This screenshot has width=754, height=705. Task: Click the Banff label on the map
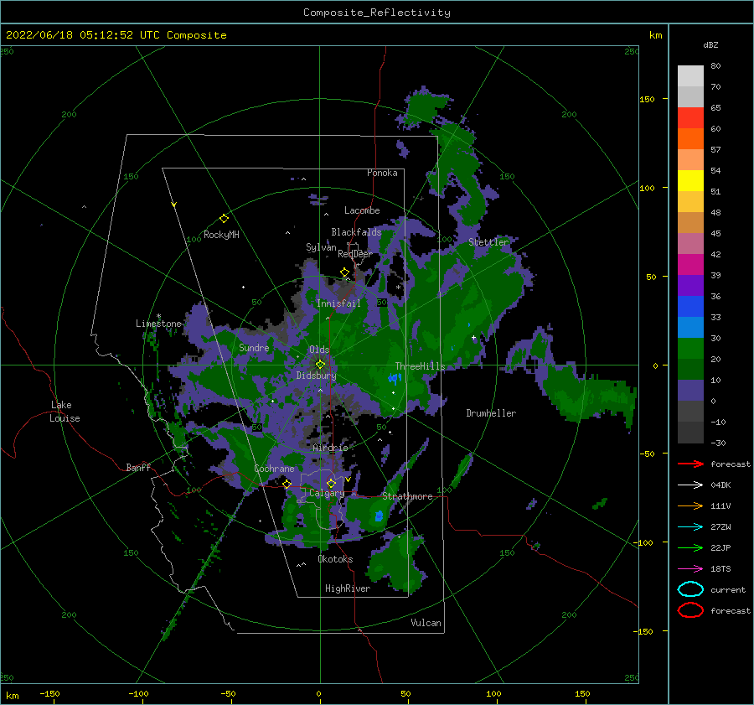[x=138, y=467]
